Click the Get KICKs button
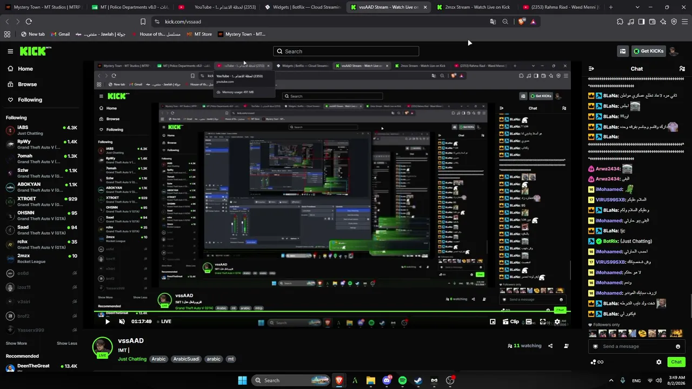This screenshot has width=692, height=389. pyautogui.click(x=649, y=51)
